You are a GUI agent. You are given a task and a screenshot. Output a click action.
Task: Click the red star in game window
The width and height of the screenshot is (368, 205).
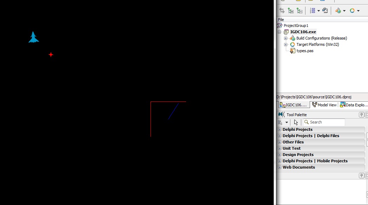pos(51,55)
